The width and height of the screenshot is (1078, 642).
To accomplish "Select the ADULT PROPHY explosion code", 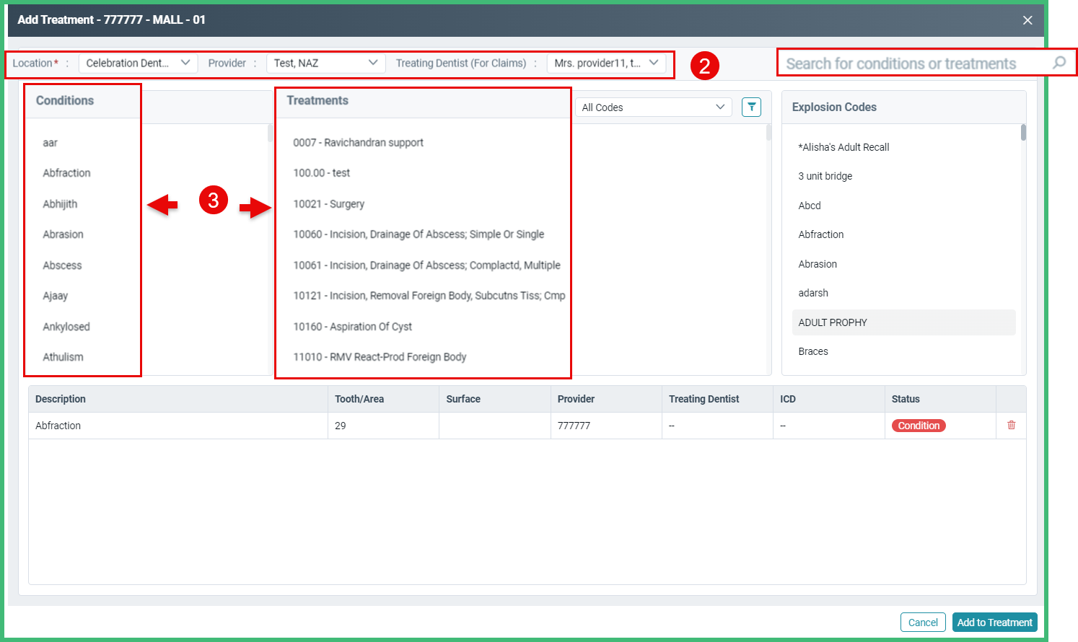I will coord(833,322).
